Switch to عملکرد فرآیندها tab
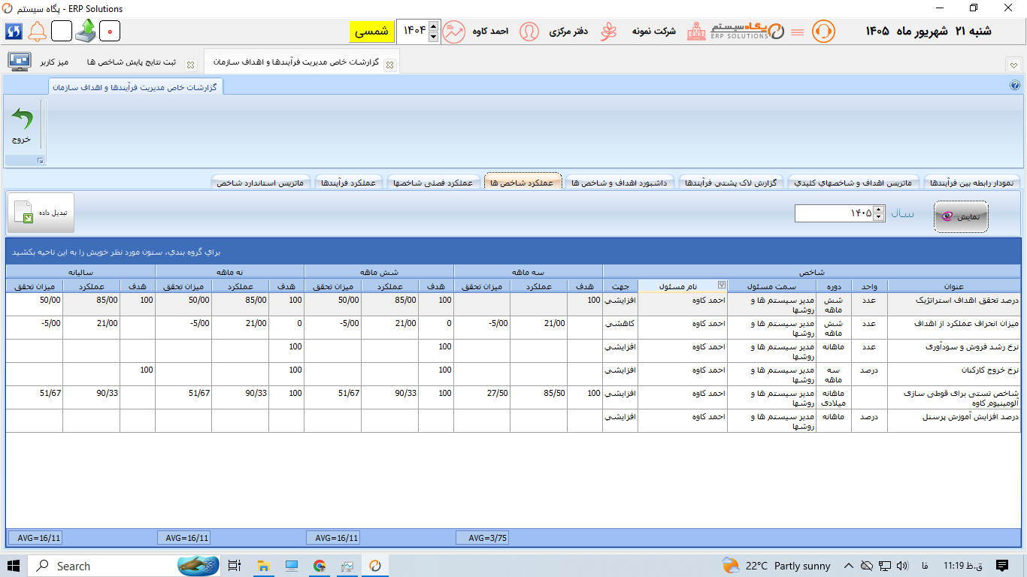The height and width of the screenshot is (577, 1027). 349,183
